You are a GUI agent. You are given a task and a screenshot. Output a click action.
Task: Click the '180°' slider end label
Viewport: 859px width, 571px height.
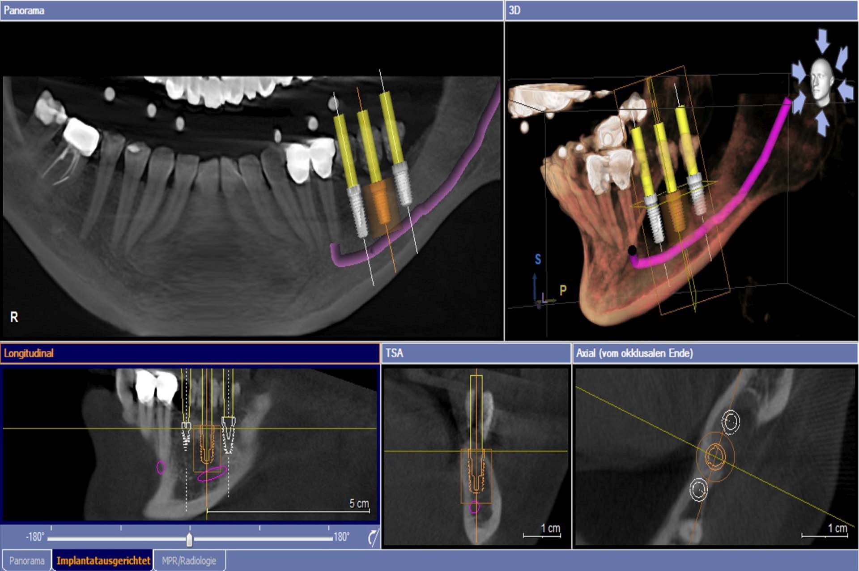341,537
